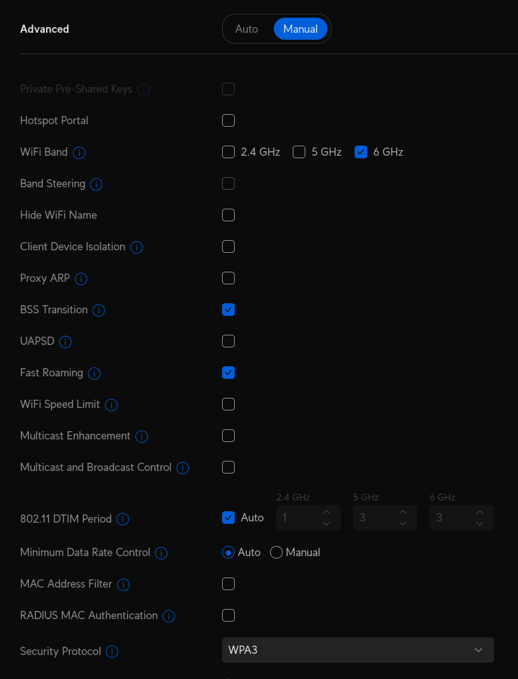Viewport: 518px width, 679px height.
Task: Open the Private Pre-Shared Keys info tooltip
Action: (143, 89)
